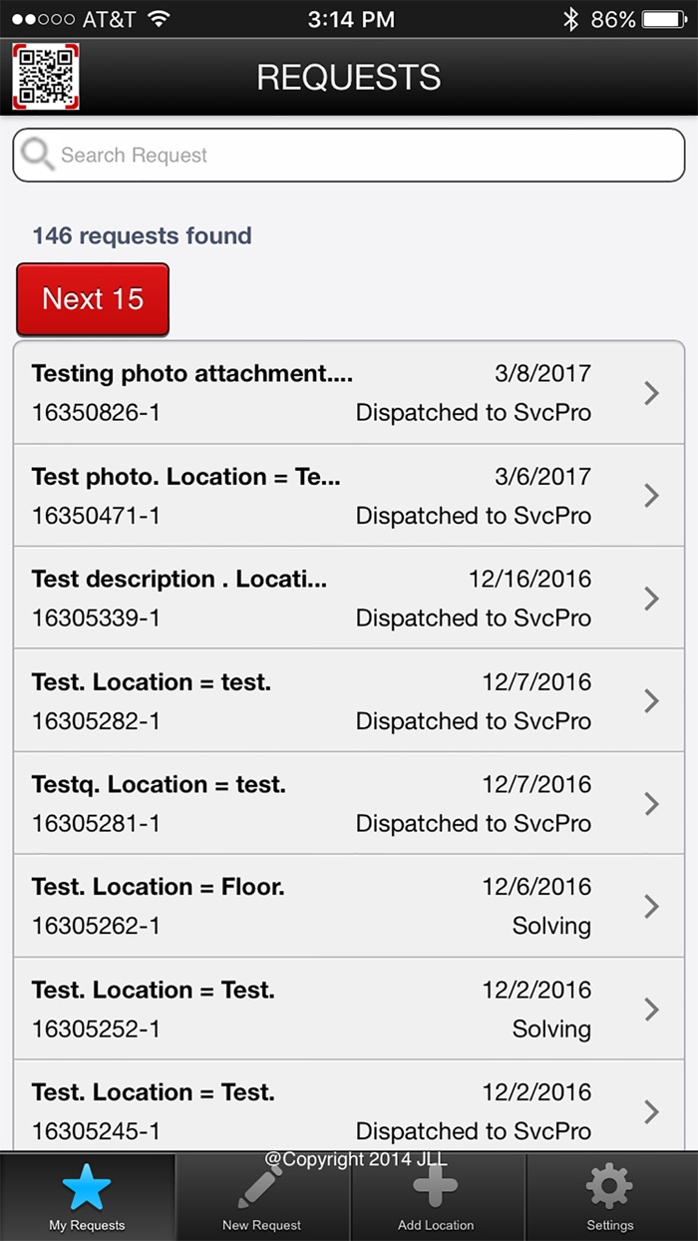
Task: Tap the New Request pencil icon
Action: (x=261, y=1187)
